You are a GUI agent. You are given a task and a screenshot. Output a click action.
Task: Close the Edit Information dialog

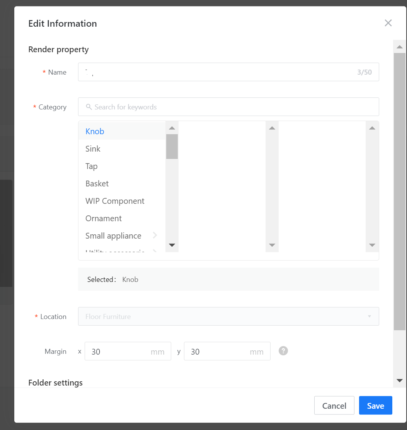point(388,23)
